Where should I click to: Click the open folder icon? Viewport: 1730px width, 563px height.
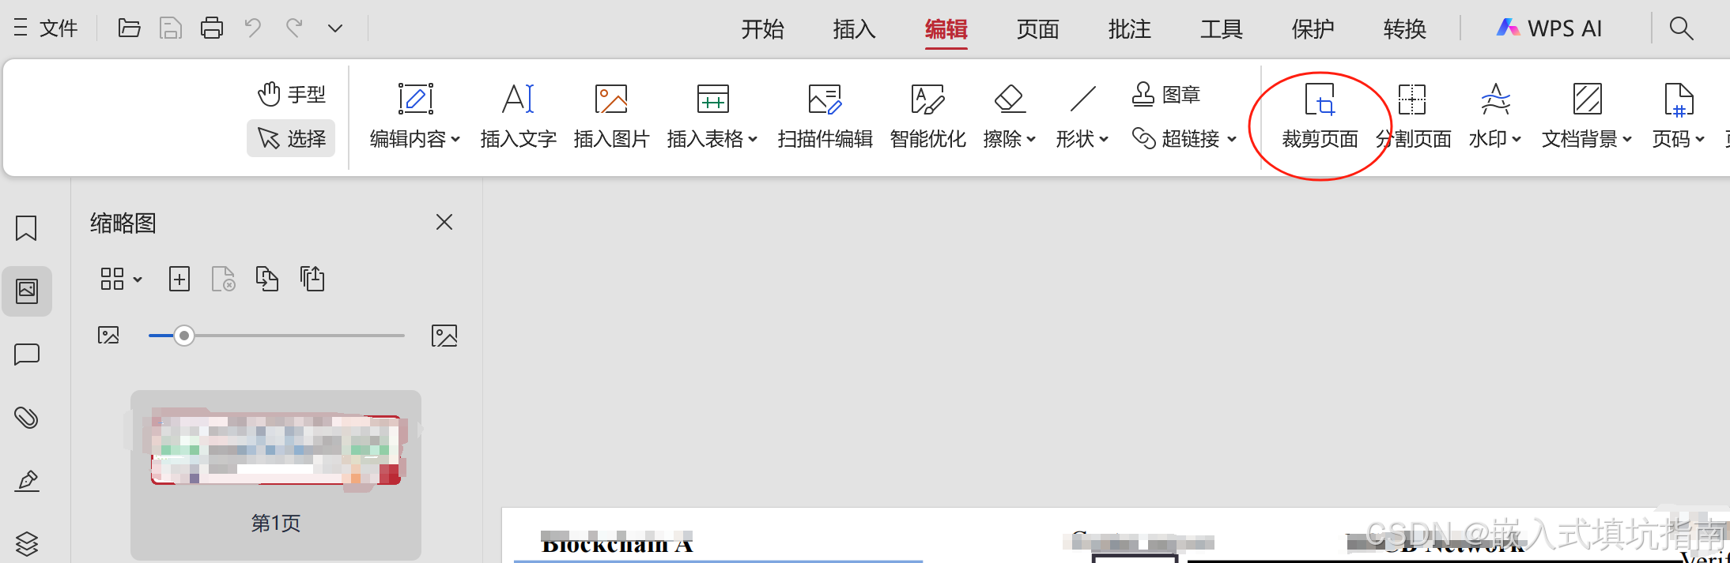coord(129,28)
